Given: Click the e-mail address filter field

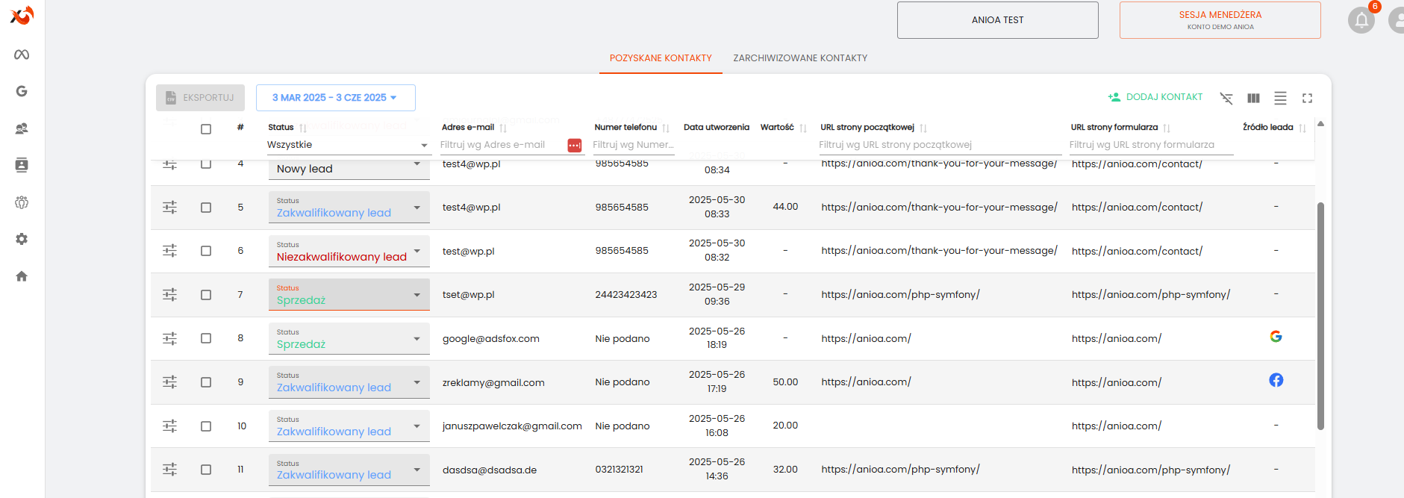Looking at the screenshot, I should point(500,145).
